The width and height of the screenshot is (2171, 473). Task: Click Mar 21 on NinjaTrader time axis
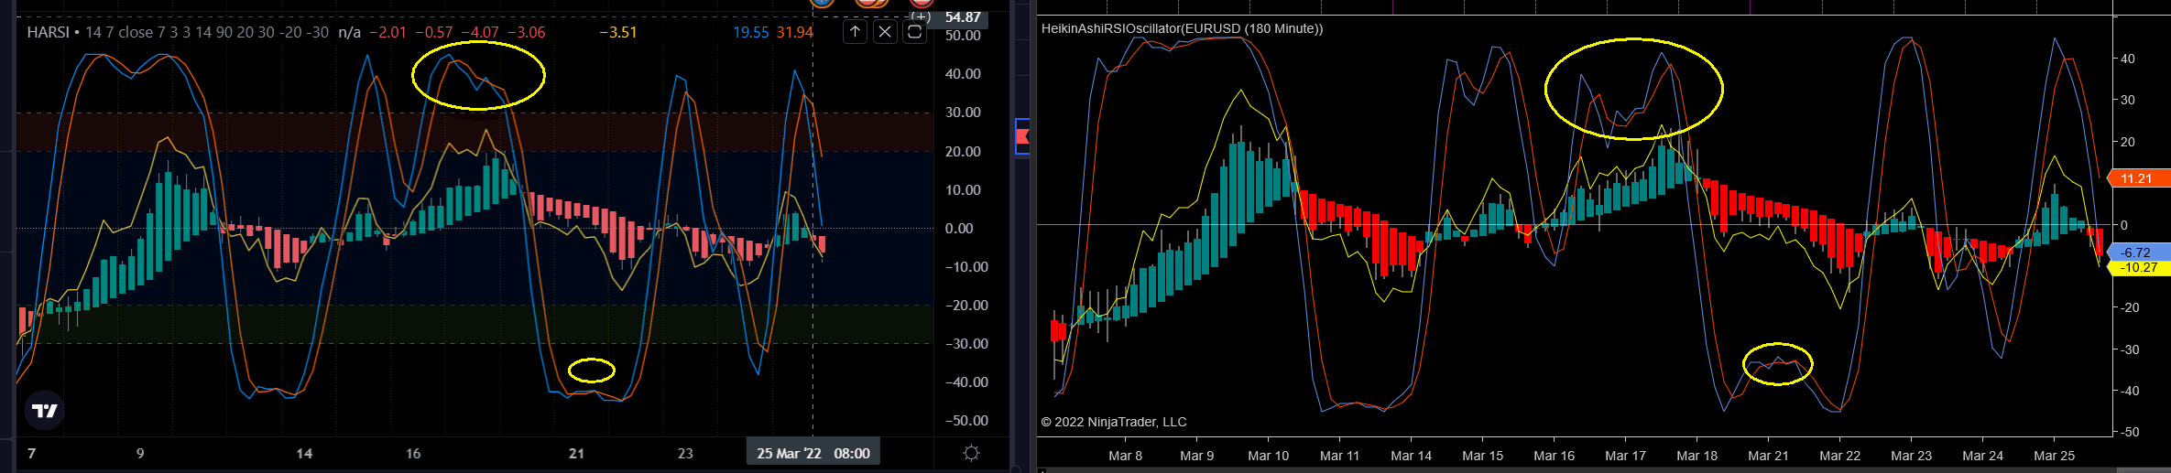coord(1768,455)
